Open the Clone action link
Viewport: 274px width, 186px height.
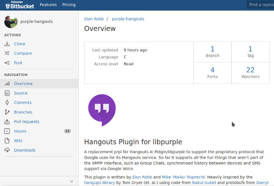coord(20,44)
